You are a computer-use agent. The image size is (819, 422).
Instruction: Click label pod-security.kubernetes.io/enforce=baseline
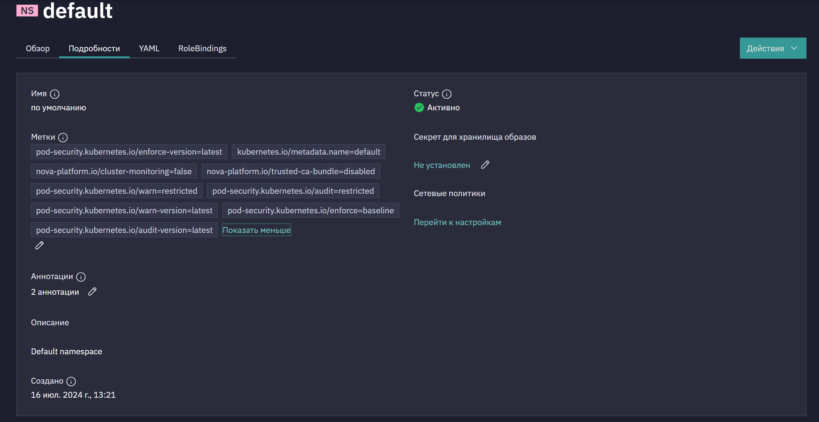click(311, 211)
